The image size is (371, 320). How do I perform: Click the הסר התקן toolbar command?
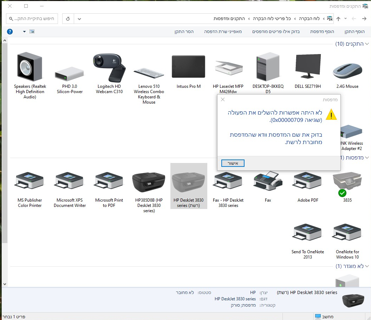pos(184,32)
